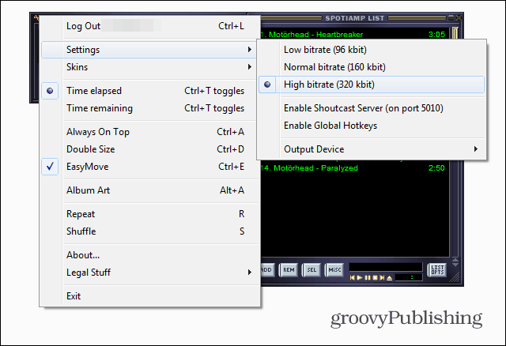Image resolution: width=506 pixels, height=346 pixels.
Task: Click the playlist time display field
Action: tap(409, 277)
